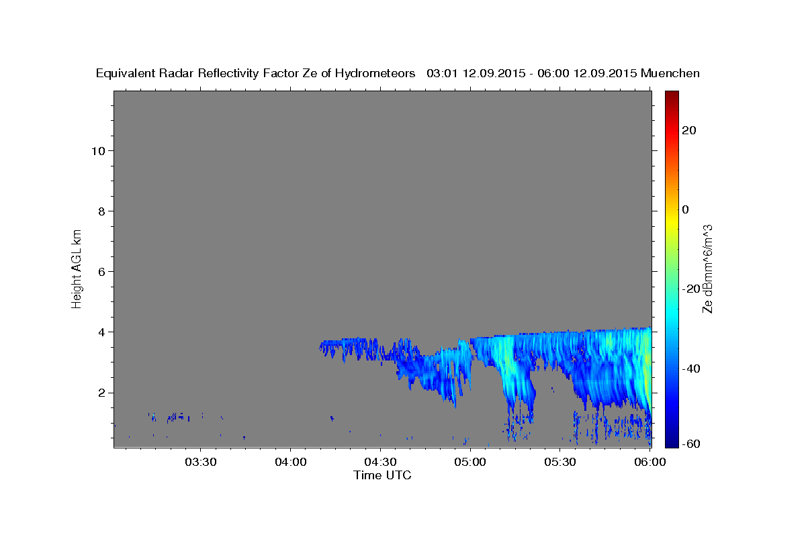Click the height axis label '6'

point(100,271)
